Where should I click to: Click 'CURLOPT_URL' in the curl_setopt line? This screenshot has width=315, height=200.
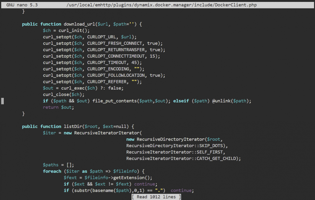101,37
